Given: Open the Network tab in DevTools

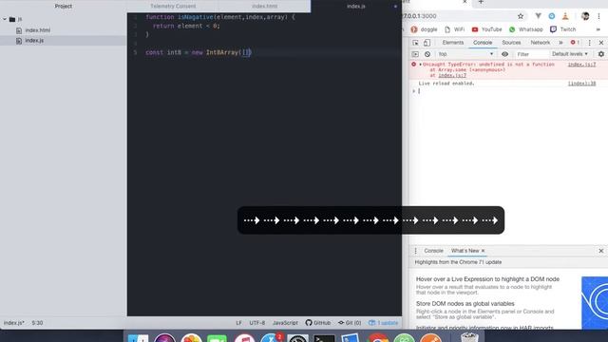Looking at the screenshot, I should 541,43.
